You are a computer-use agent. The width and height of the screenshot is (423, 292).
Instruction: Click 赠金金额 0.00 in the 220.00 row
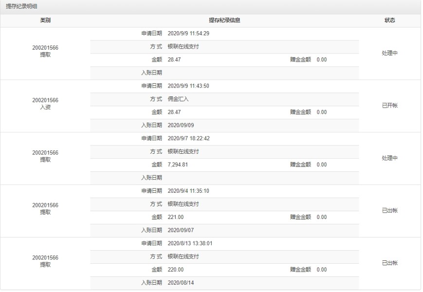pos(308,270)
